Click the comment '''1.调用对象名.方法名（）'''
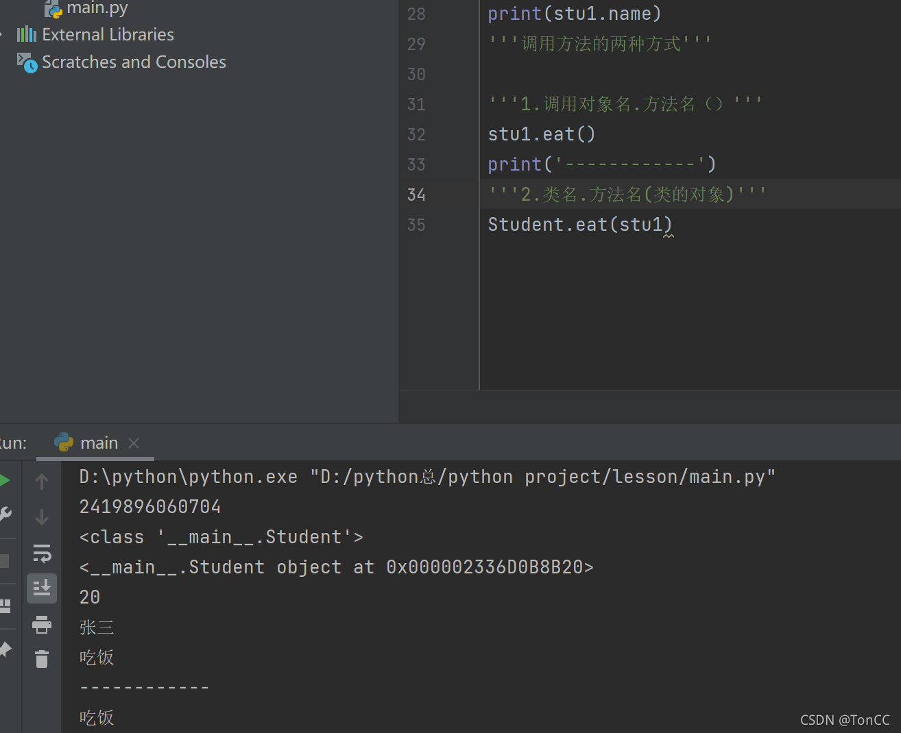This screenshot has width=901, height=733. [625, 104]
